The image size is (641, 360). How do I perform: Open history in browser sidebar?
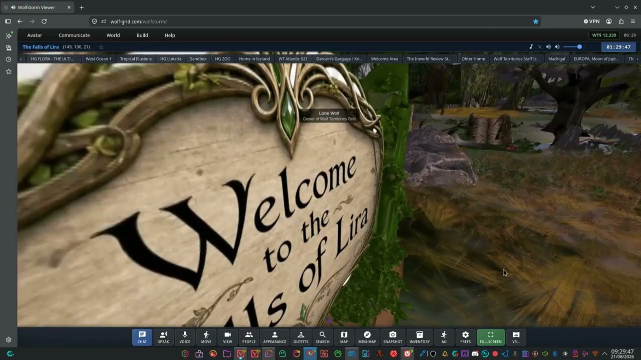[x=9, y=59]
